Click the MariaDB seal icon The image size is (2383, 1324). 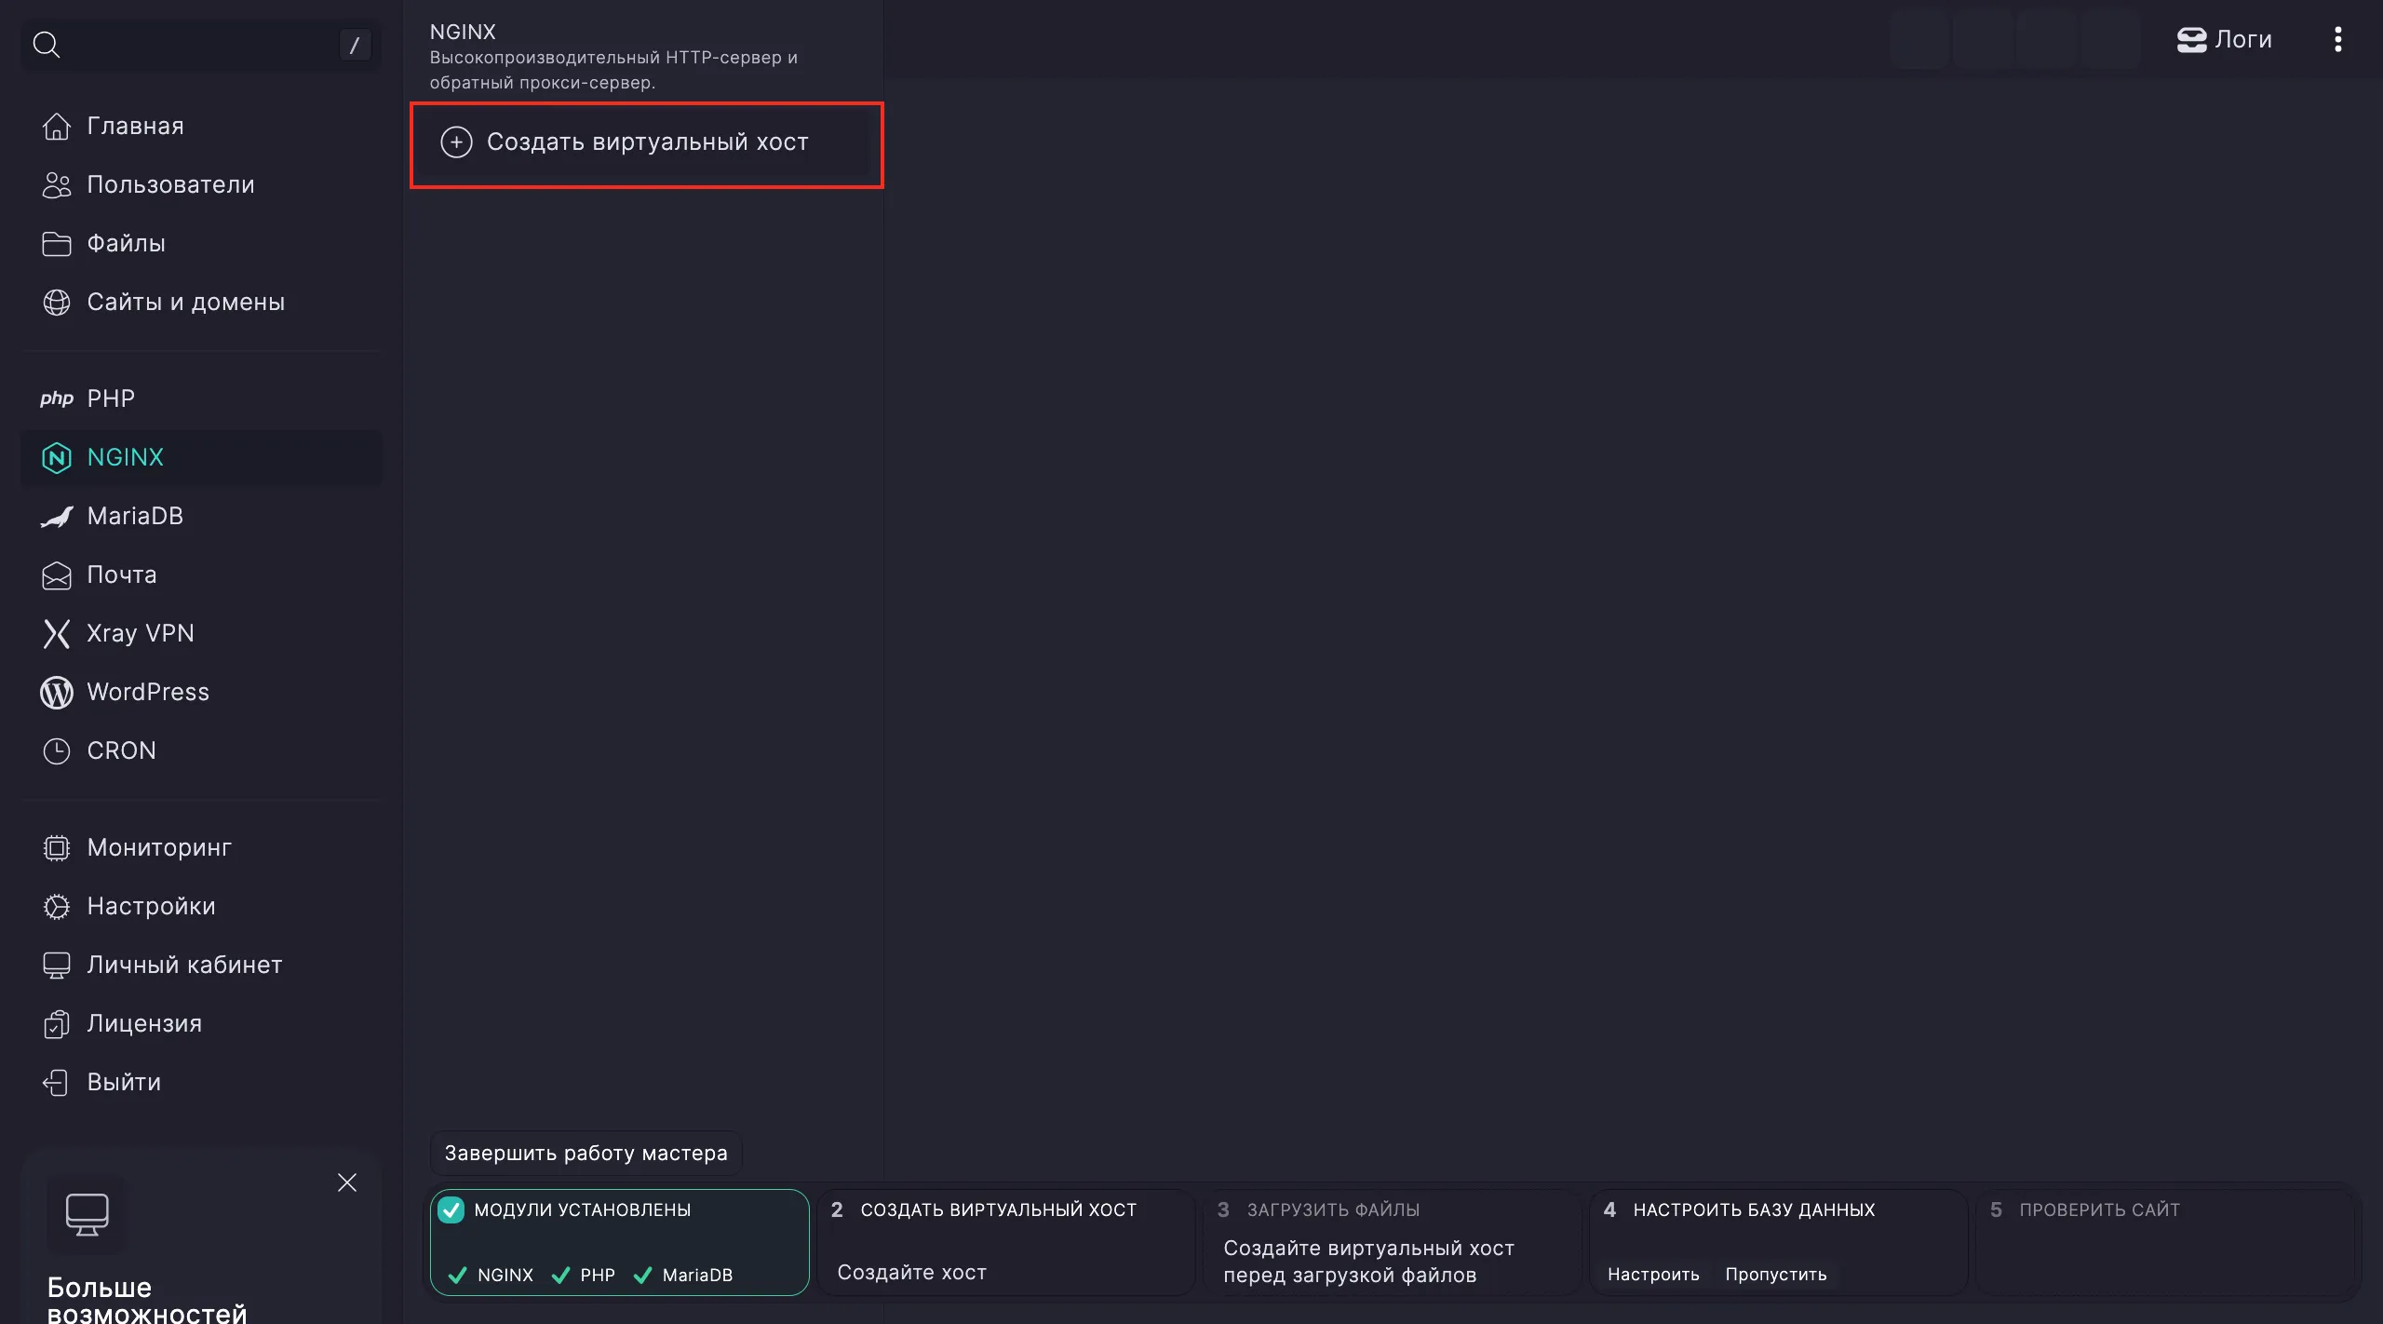(56, 516)
